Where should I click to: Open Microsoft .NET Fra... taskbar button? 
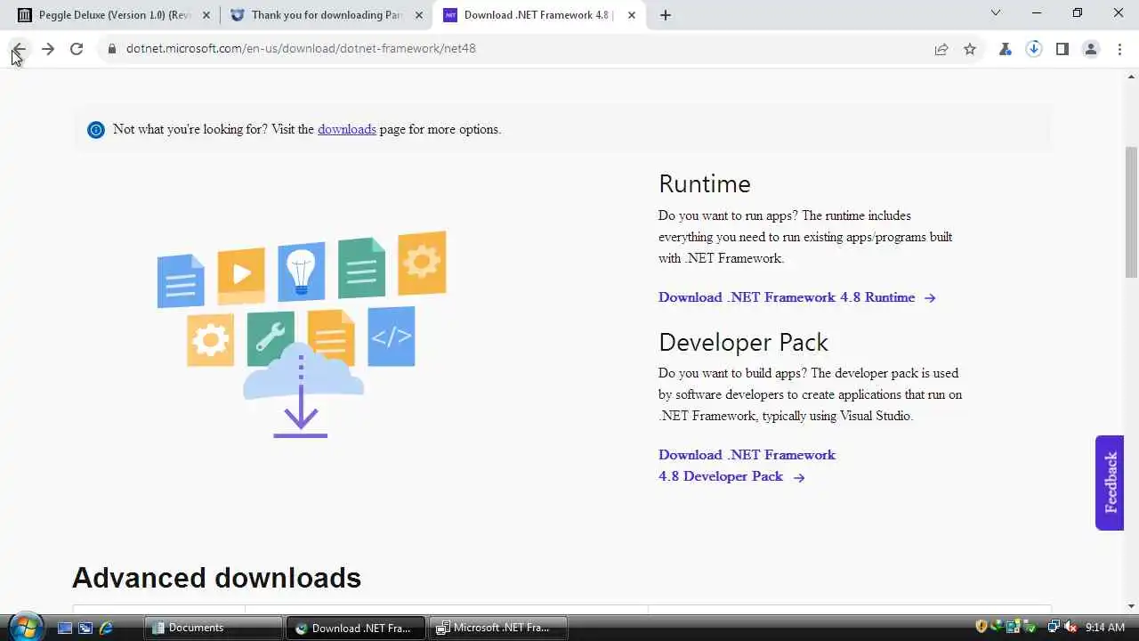(x=498, y=628)
